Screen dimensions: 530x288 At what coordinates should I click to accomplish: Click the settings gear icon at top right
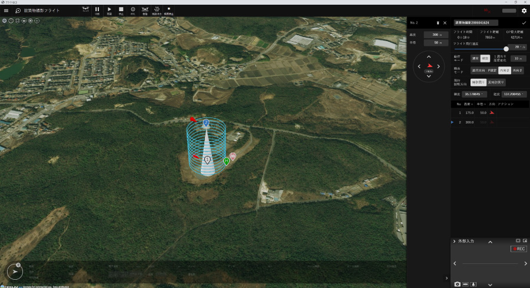(524, 11)
